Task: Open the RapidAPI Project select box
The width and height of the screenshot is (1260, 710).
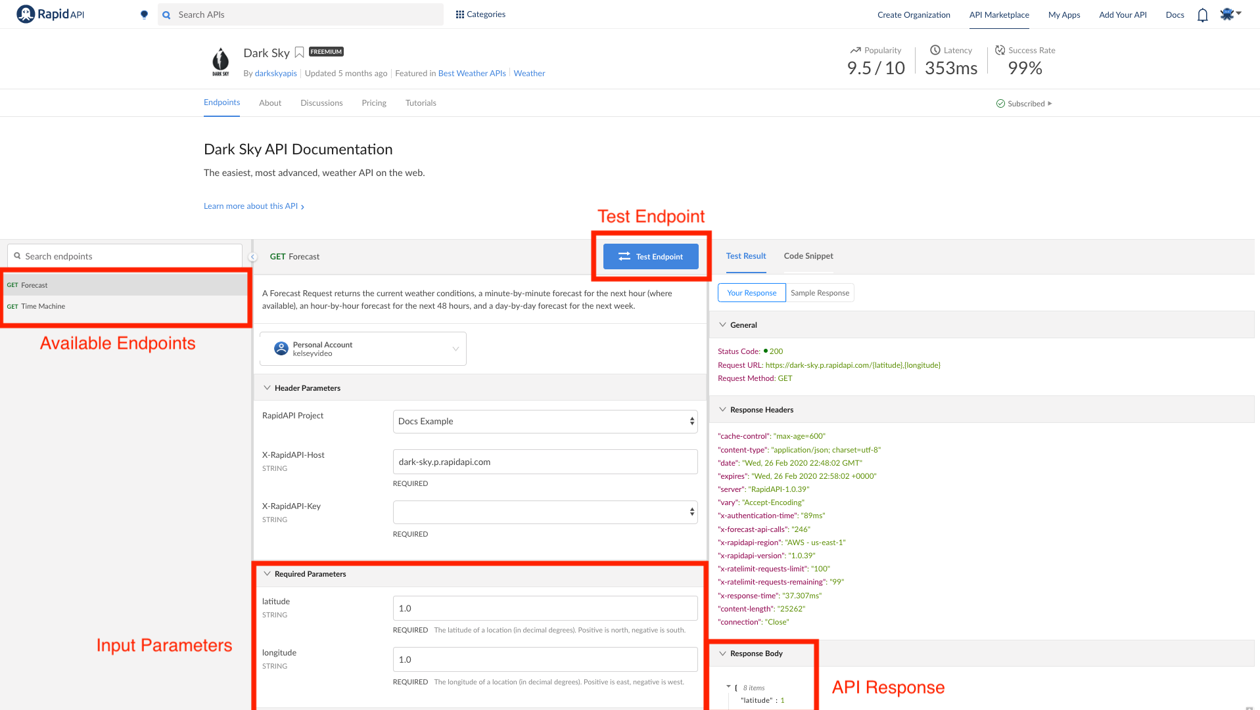Action: click(x=545, y=422)
